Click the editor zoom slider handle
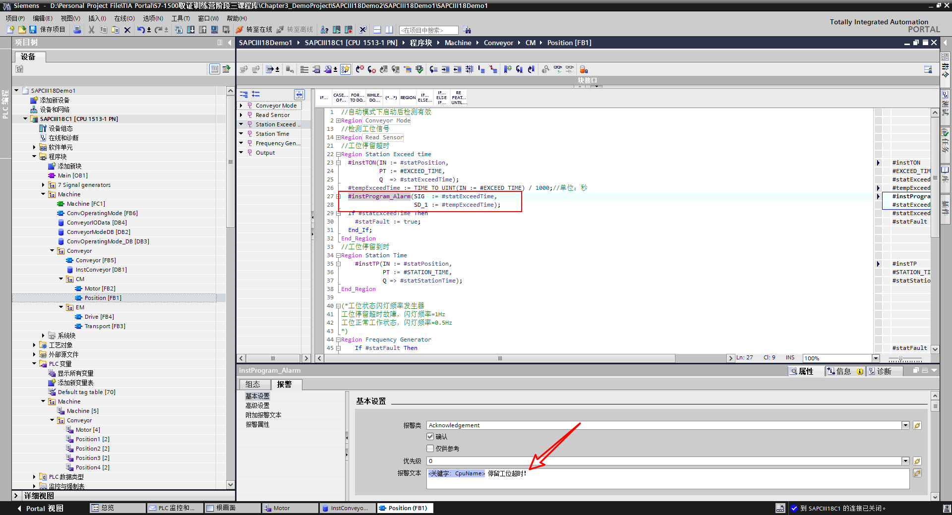This screenshot has height=515, width=952. pyautogui.click(x=900, y=358)
